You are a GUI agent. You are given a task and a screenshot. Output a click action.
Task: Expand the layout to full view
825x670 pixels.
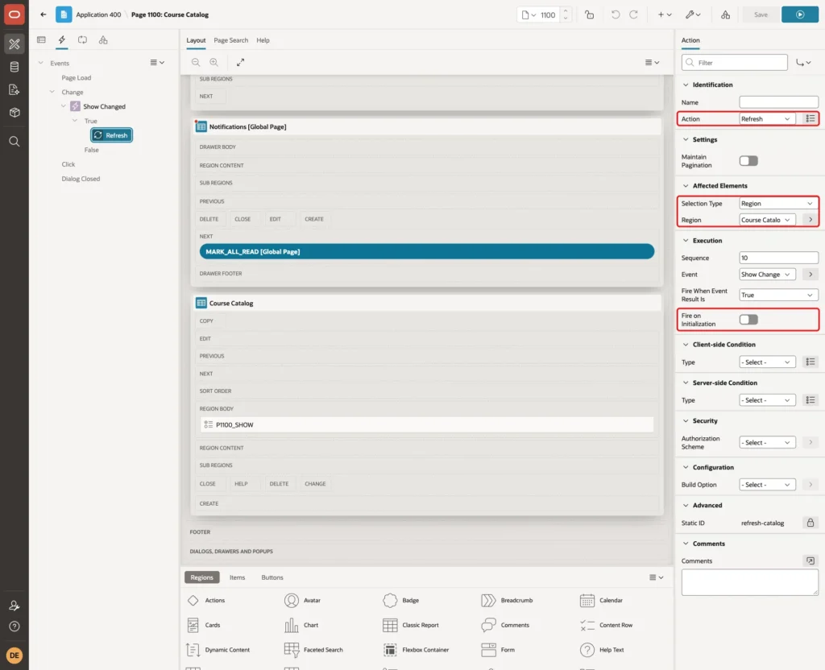pyautogui.click(x=240, y=62)
